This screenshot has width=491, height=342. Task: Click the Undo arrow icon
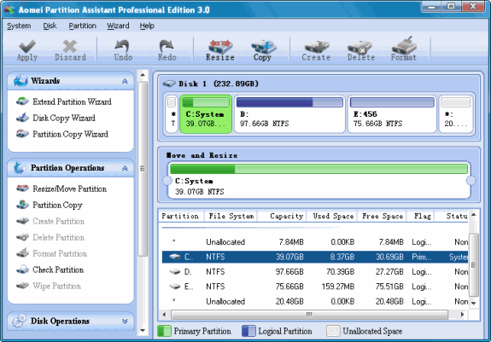[x=122, y=46]
